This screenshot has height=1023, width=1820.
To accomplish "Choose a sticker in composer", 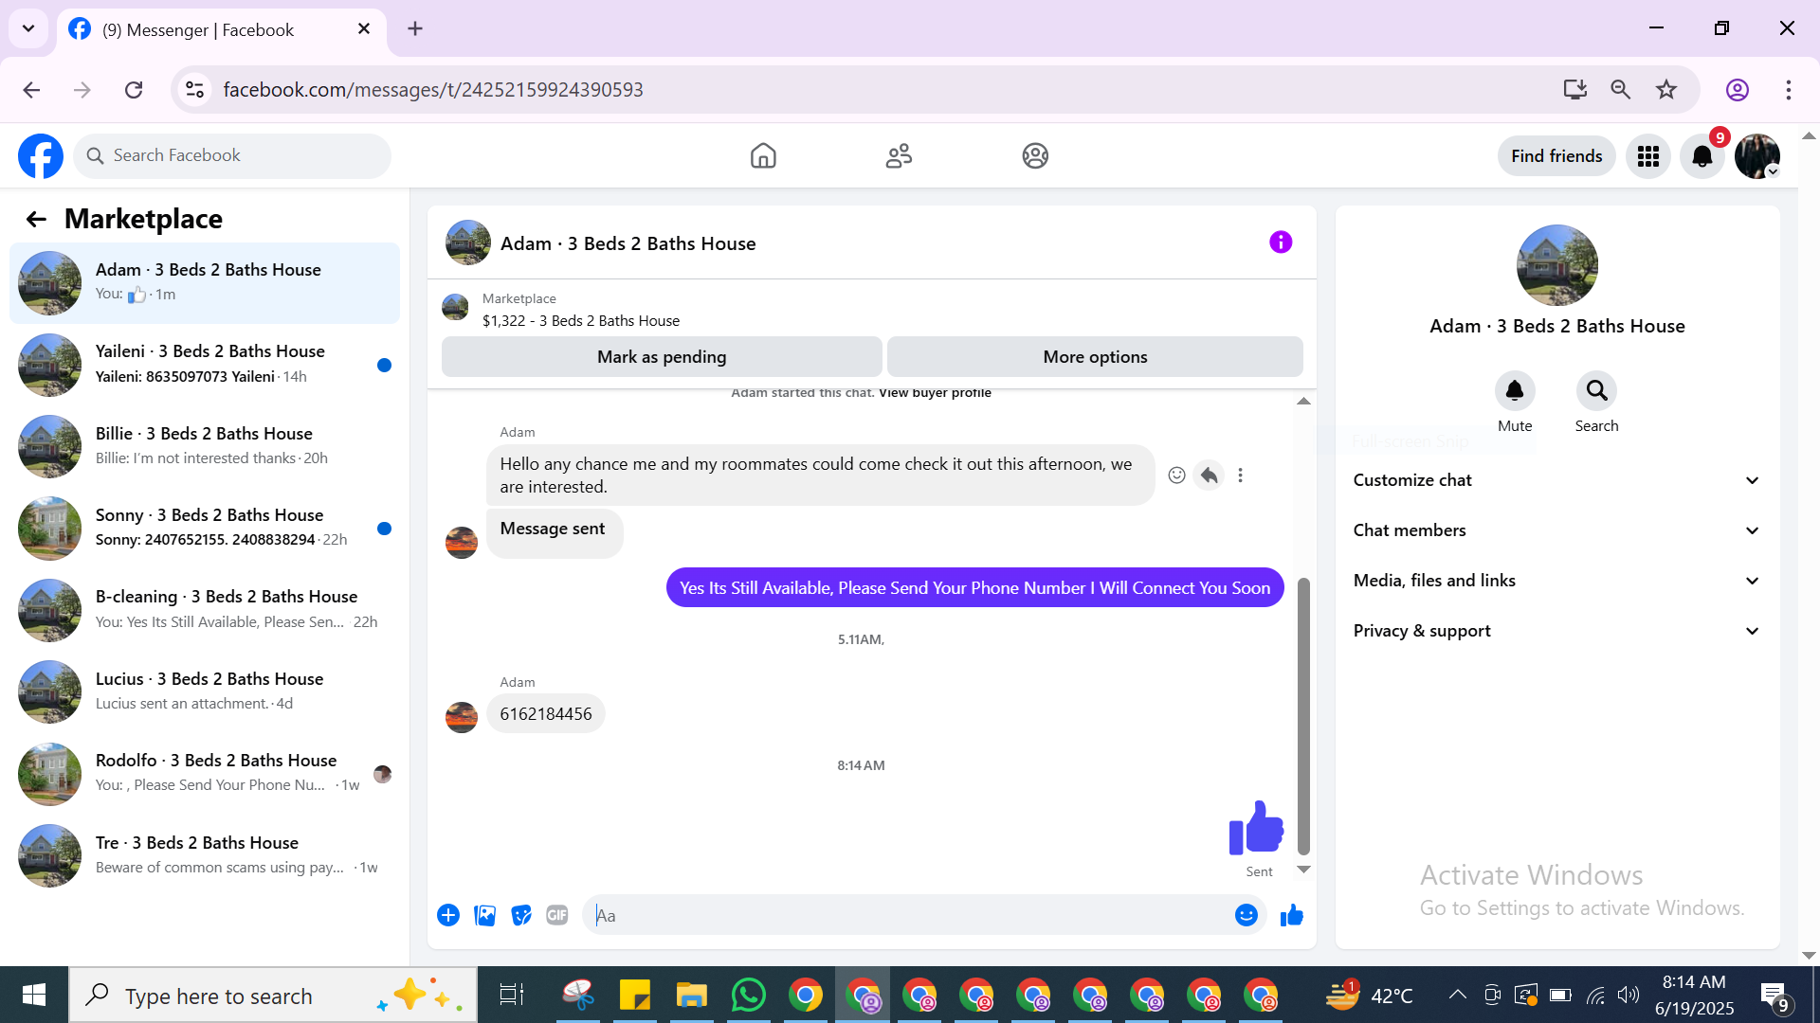I will pyautogui.click(x=520, y=915).
